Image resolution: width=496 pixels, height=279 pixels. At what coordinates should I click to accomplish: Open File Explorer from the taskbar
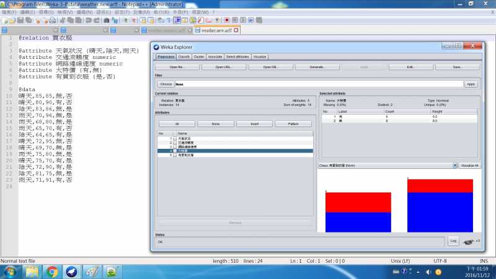32,272
